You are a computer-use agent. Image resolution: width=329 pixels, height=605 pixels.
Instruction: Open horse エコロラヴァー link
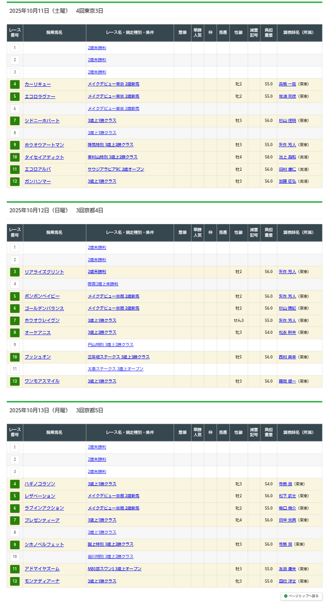40,96
